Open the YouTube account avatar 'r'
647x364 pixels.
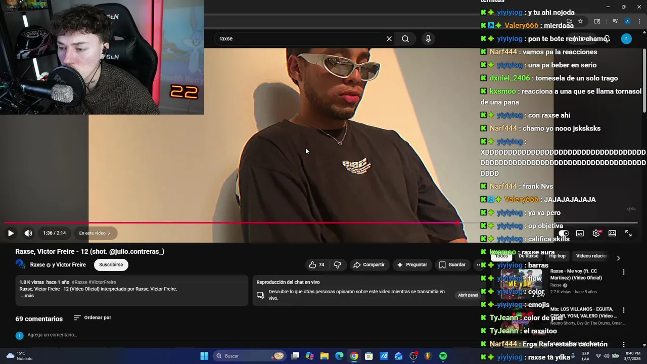click(626, 38)
